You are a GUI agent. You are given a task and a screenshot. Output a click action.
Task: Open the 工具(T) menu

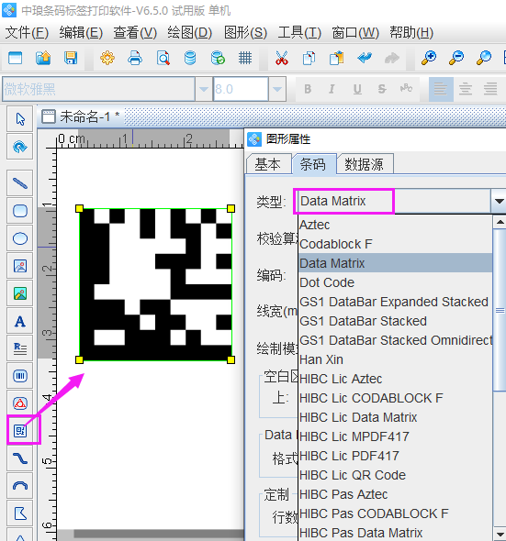(299, 33)
